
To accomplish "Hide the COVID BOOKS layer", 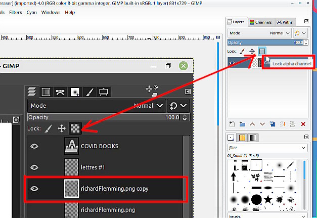I will [x=34, y=146].
